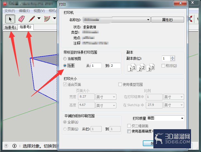Click the 副本数 input field

pos(166,58)
